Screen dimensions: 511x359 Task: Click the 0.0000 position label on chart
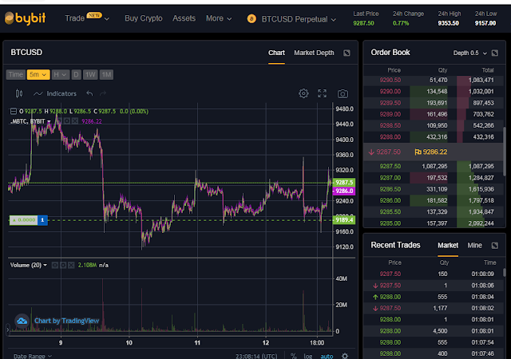point(24,220)
